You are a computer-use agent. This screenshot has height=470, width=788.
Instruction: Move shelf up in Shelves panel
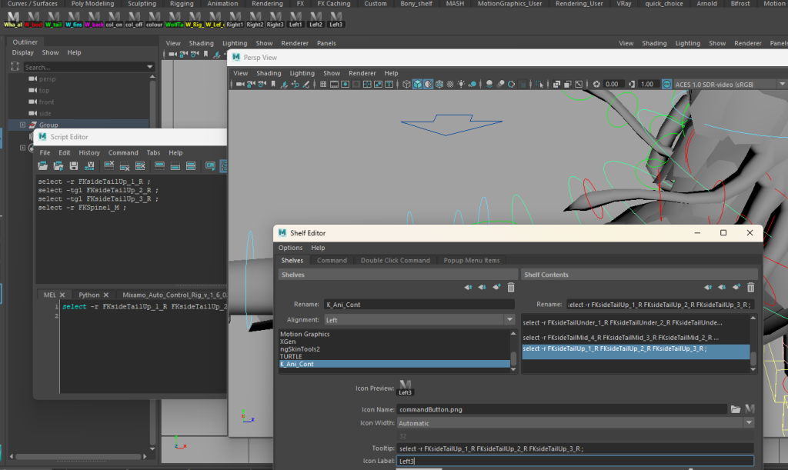pyautogui.click(x=468, y=287)
